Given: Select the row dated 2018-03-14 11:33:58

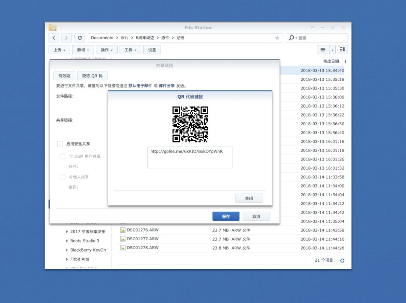Looking at the screenshot, I should pyautogui.click(x=312, y=177).
